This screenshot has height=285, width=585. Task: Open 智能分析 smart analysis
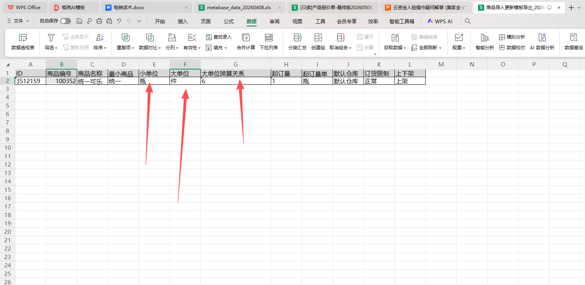[485, 42]
